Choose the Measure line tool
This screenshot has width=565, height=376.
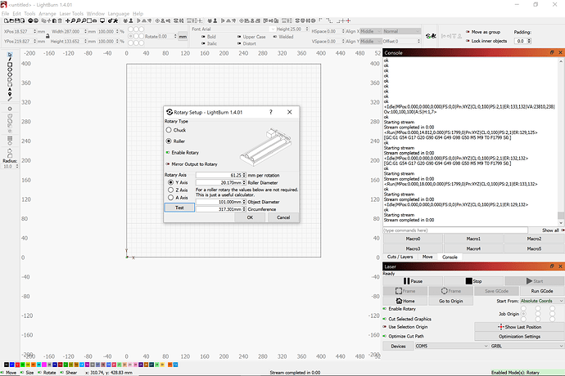coord(10,99)
